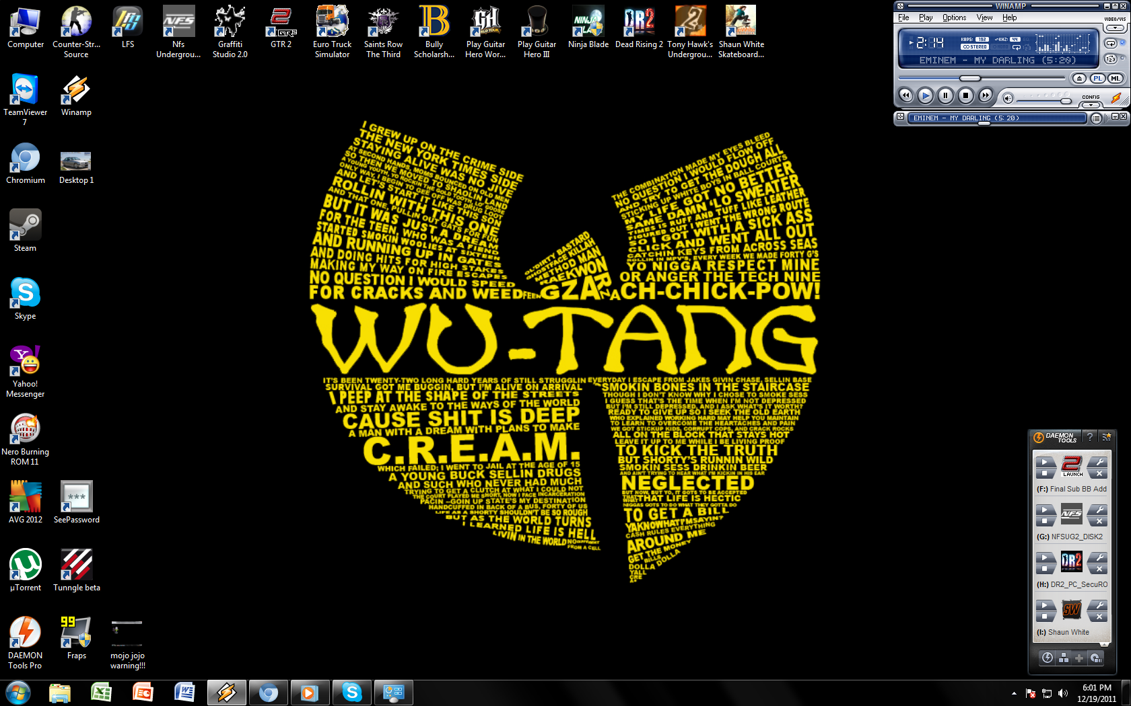This screenshot has width=1131, height=706.
Task: Open Skype from the taskbar
Action: 351,692
